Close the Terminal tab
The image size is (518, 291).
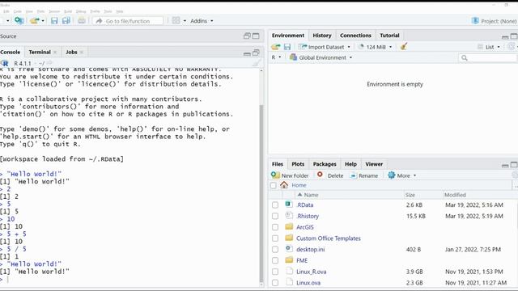(x=55, y=52)
